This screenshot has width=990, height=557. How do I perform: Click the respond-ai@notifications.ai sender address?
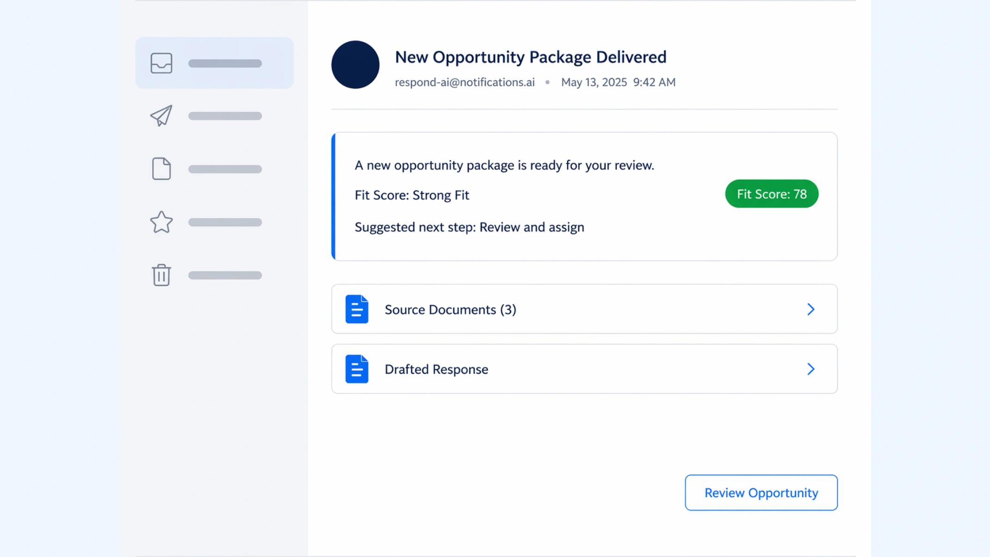tap(464, 82)
